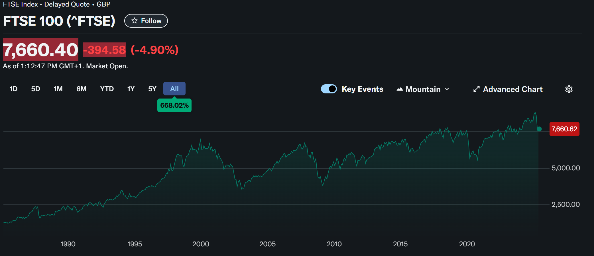This screenshot has width=594, height=256.
Task: Choose the 5Y time range
Action: point(152,89)
